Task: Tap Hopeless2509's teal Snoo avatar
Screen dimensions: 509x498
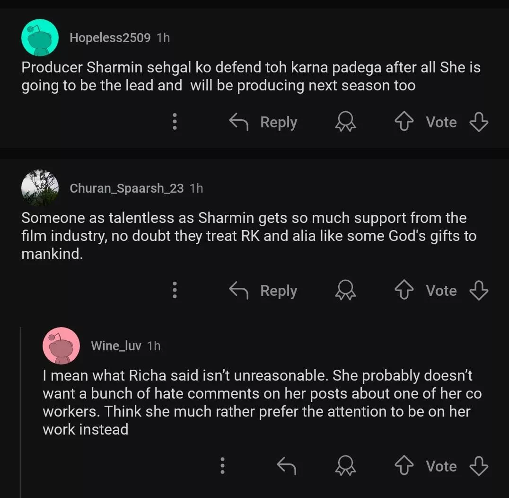Action: tap(40, 38)
